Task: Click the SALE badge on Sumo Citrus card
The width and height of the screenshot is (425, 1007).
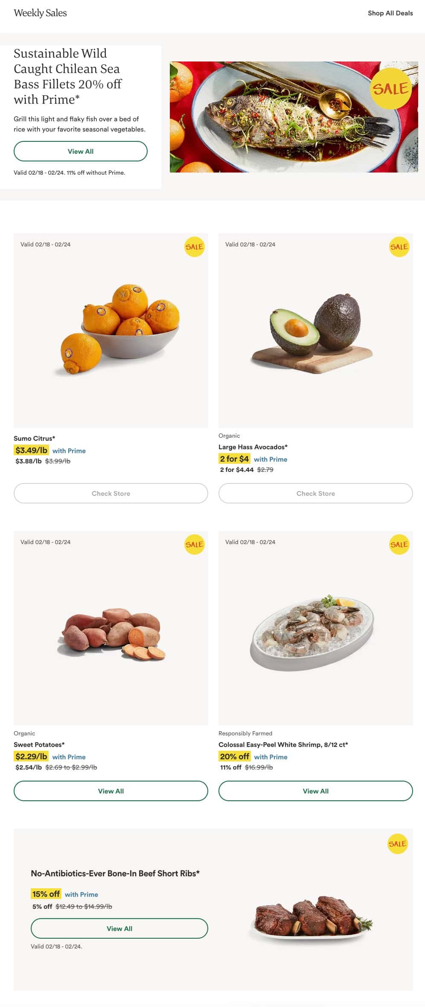Action: coord(194,247)
